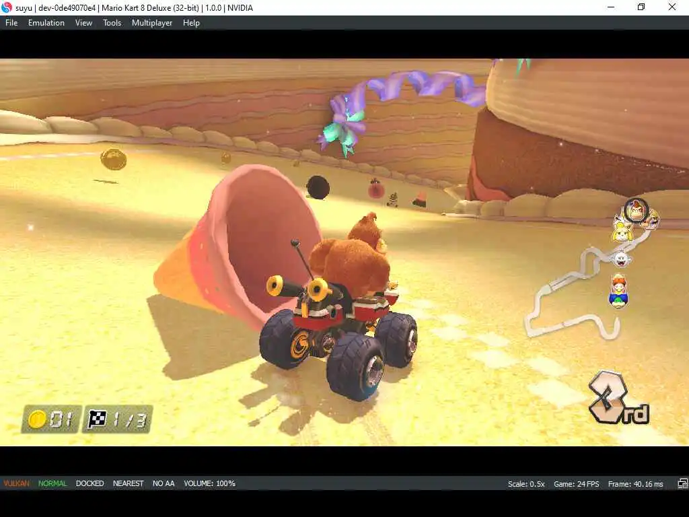Viewport: 689px width, 517px height.
Task: Restore down the suyu window
Action: click(641, 7)
